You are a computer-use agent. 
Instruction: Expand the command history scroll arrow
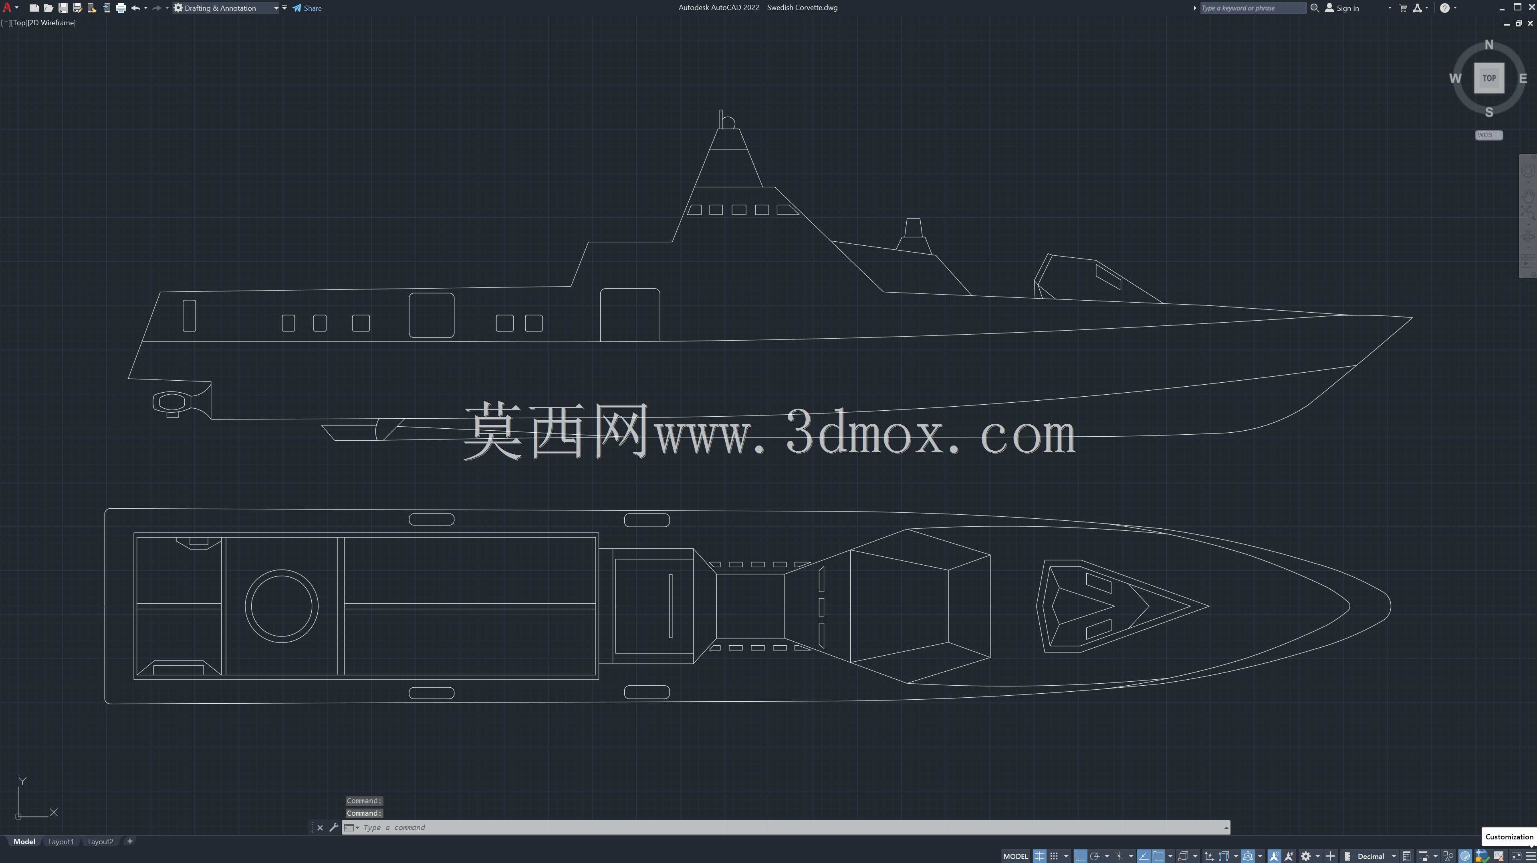(x=1226, y=827)
